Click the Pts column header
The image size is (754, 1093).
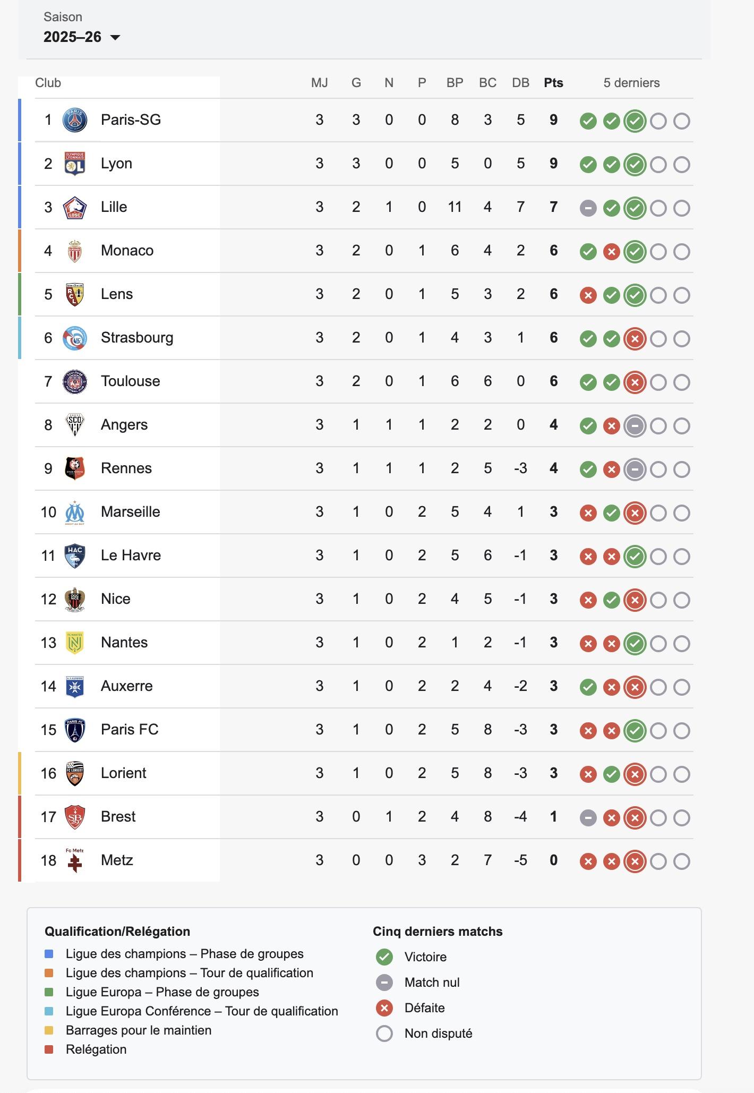(x=553, y=83)
